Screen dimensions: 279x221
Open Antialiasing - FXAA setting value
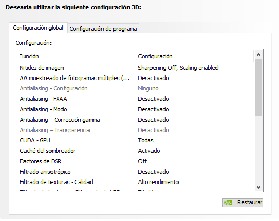[154, 99]
